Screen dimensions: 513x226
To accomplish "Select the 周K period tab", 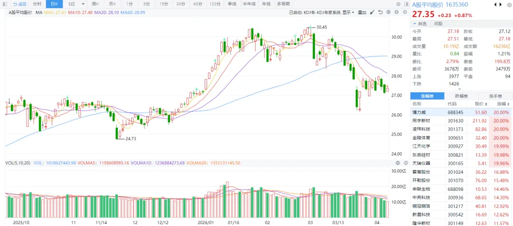I will pyautogui.click(x=95, y=4).
